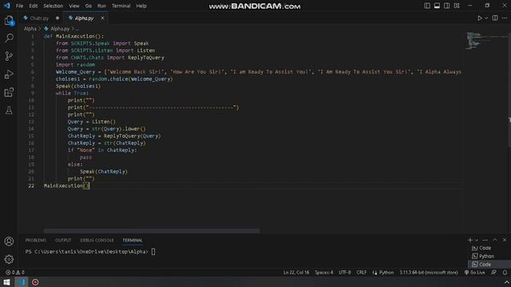Open the Selection menu
Viewport: 511px width, 287px height.
[x=53, y=6]
